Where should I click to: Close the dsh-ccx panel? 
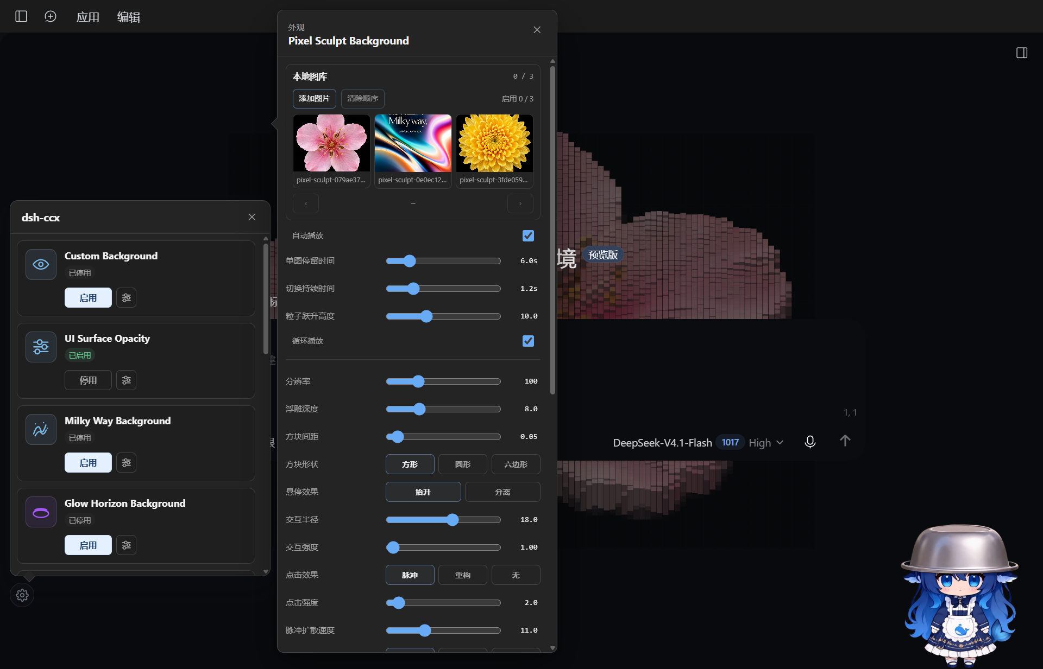click(x=252, y=217)
